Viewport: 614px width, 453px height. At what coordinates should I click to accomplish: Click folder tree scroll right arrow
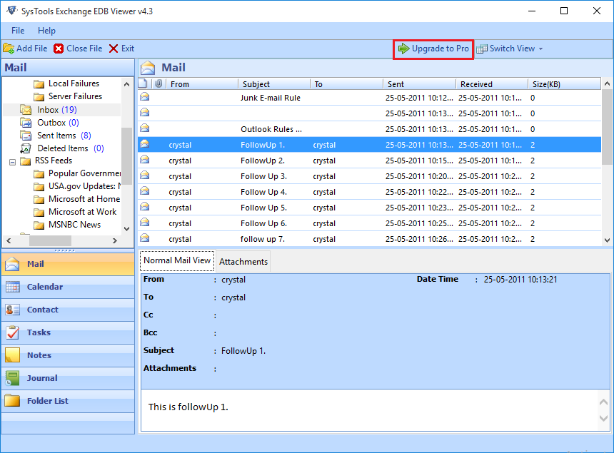(x=115, y=240)
